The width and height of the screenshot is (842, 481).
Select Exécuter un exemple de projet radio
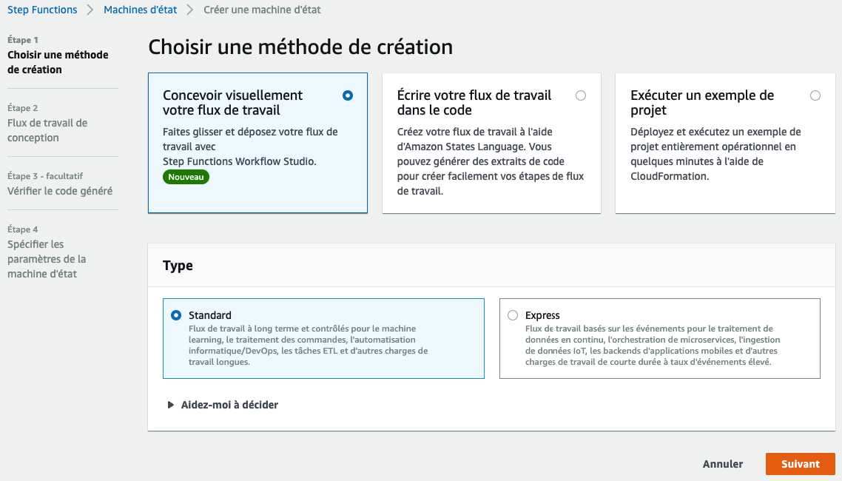pyautogui.click(x=815, y=95)
